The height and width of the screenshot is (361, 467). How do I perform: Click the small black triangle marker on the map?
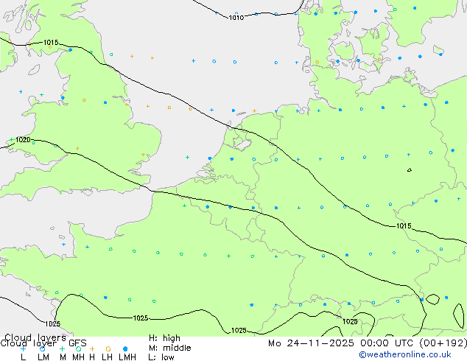pyautogui.click(x=410, y=169)
